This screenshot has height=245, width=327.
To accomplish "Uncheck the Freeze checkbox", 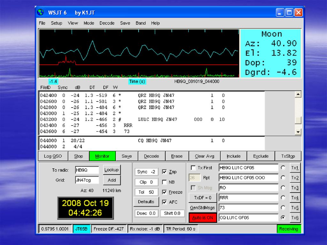I will point(164,192).
